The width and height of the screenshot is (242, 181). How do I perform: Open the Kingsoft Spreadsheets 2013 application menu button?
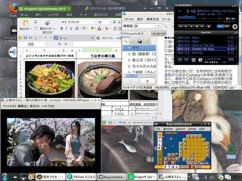point(45,9)
